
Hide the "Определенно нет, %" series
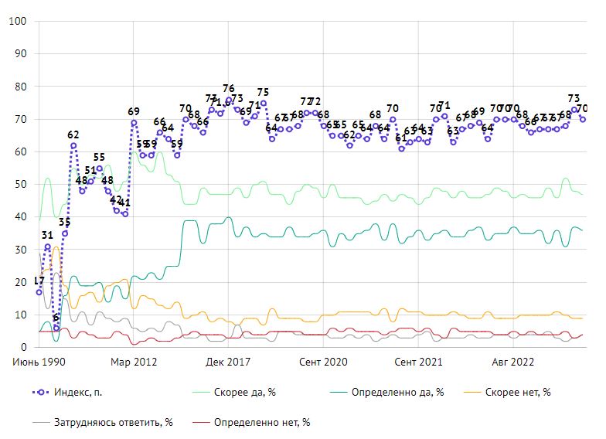pos(261,422)
